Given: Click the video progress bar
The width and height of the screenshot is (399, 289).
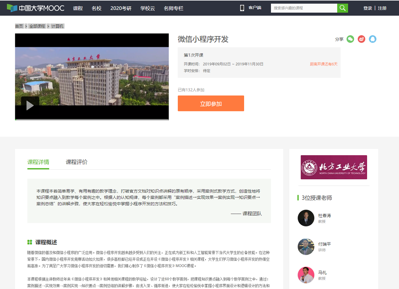Looking at the screenshot, I should point(92,119).
